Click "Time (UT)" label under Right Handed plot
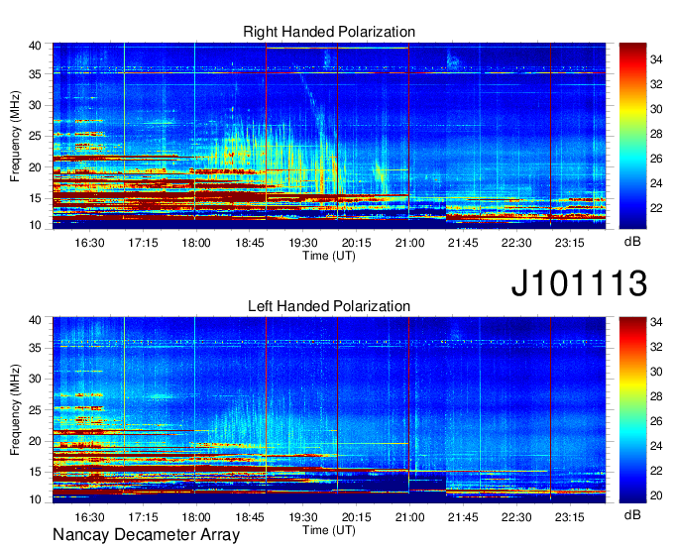The height and width of the screenshot is (547, 674). [x=329, y=256]
